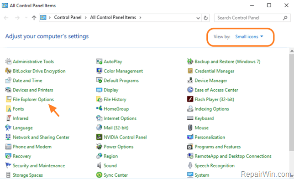Expand the address bar history dropdown
Viewport: 294px width, 179px height.
(x=198, y=18)
